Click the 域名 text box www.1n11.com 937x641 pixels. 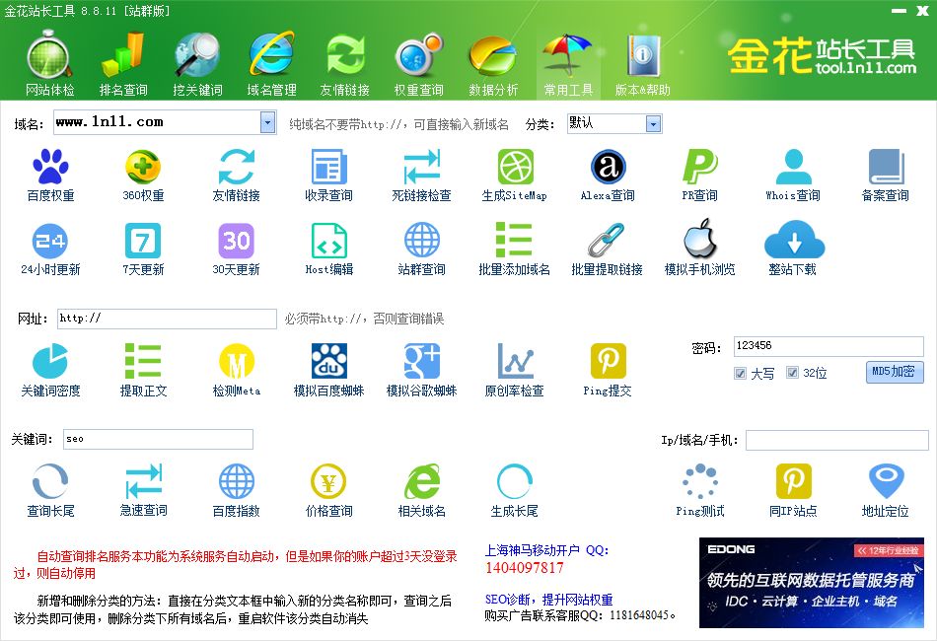[x=157, y=122]
